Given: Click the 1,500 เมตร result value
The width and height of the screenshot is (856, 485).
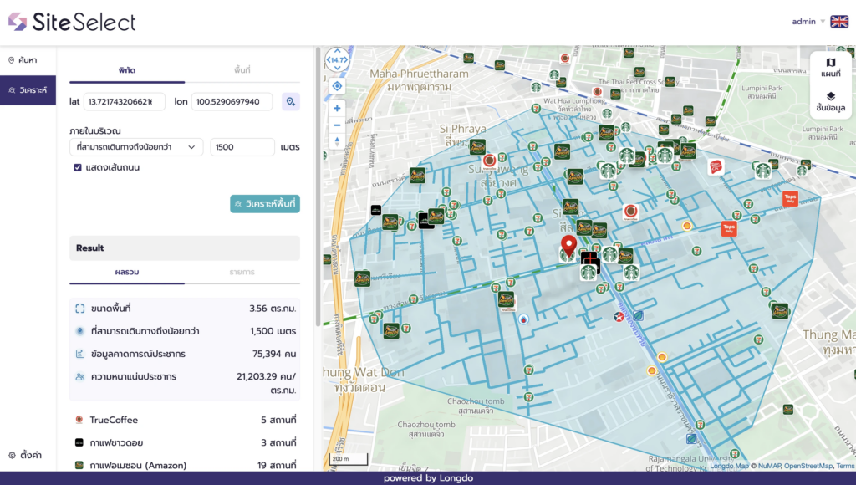Looking at the screenshot, I should [x=273, y=331].
